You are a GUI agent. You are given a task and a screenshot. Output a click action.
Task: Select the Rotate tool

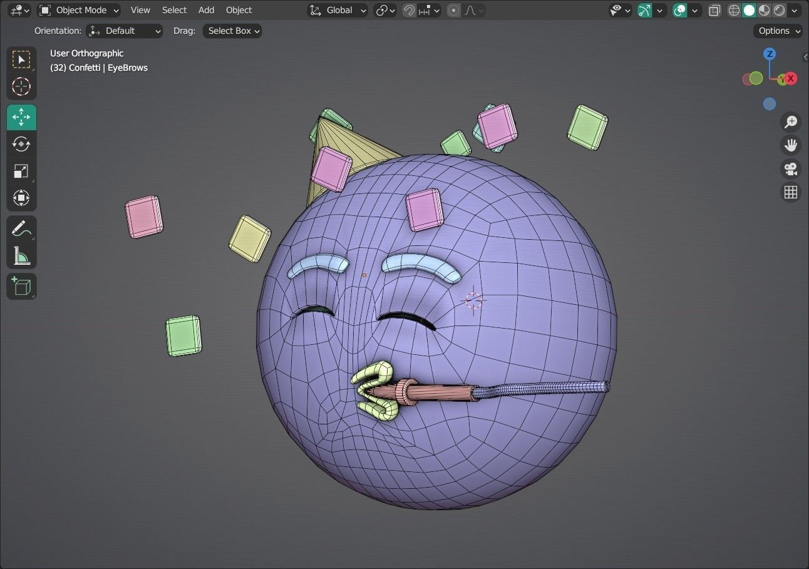[x=21, y=144]
